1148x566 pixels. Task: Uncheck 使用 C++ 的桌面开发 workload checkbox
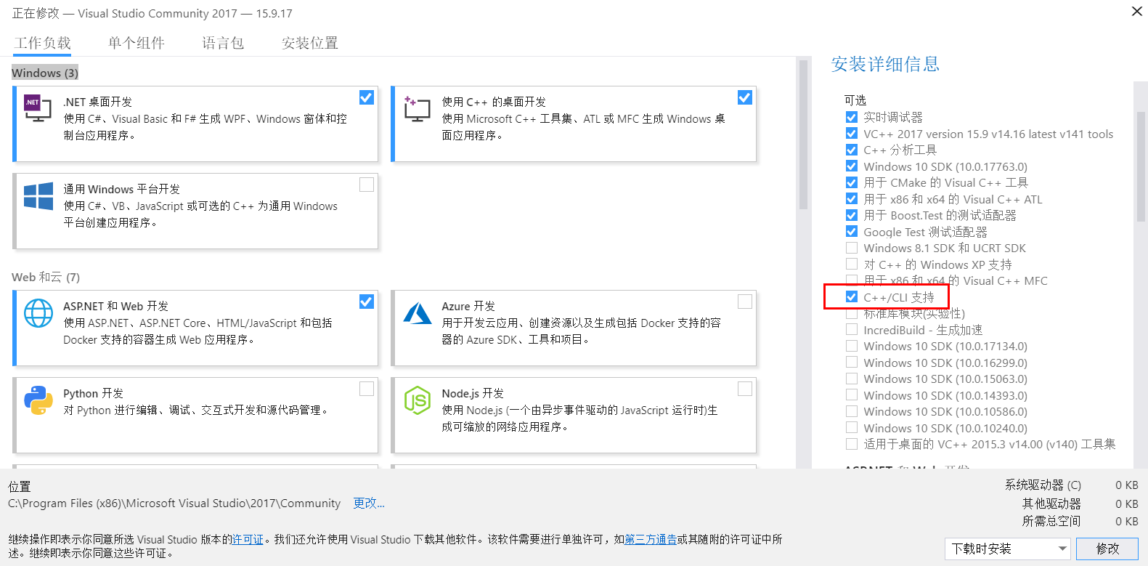(745, 97)
